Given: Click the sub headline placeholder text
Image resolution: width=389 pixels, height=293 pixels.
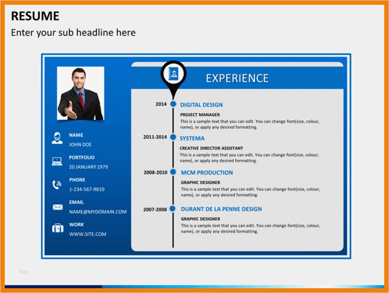Looking at the screenshot, I should pyautogui.click(x=72, y=32).
